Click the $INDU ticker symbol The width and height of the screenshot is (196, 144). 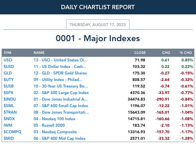tap(10, 99)
